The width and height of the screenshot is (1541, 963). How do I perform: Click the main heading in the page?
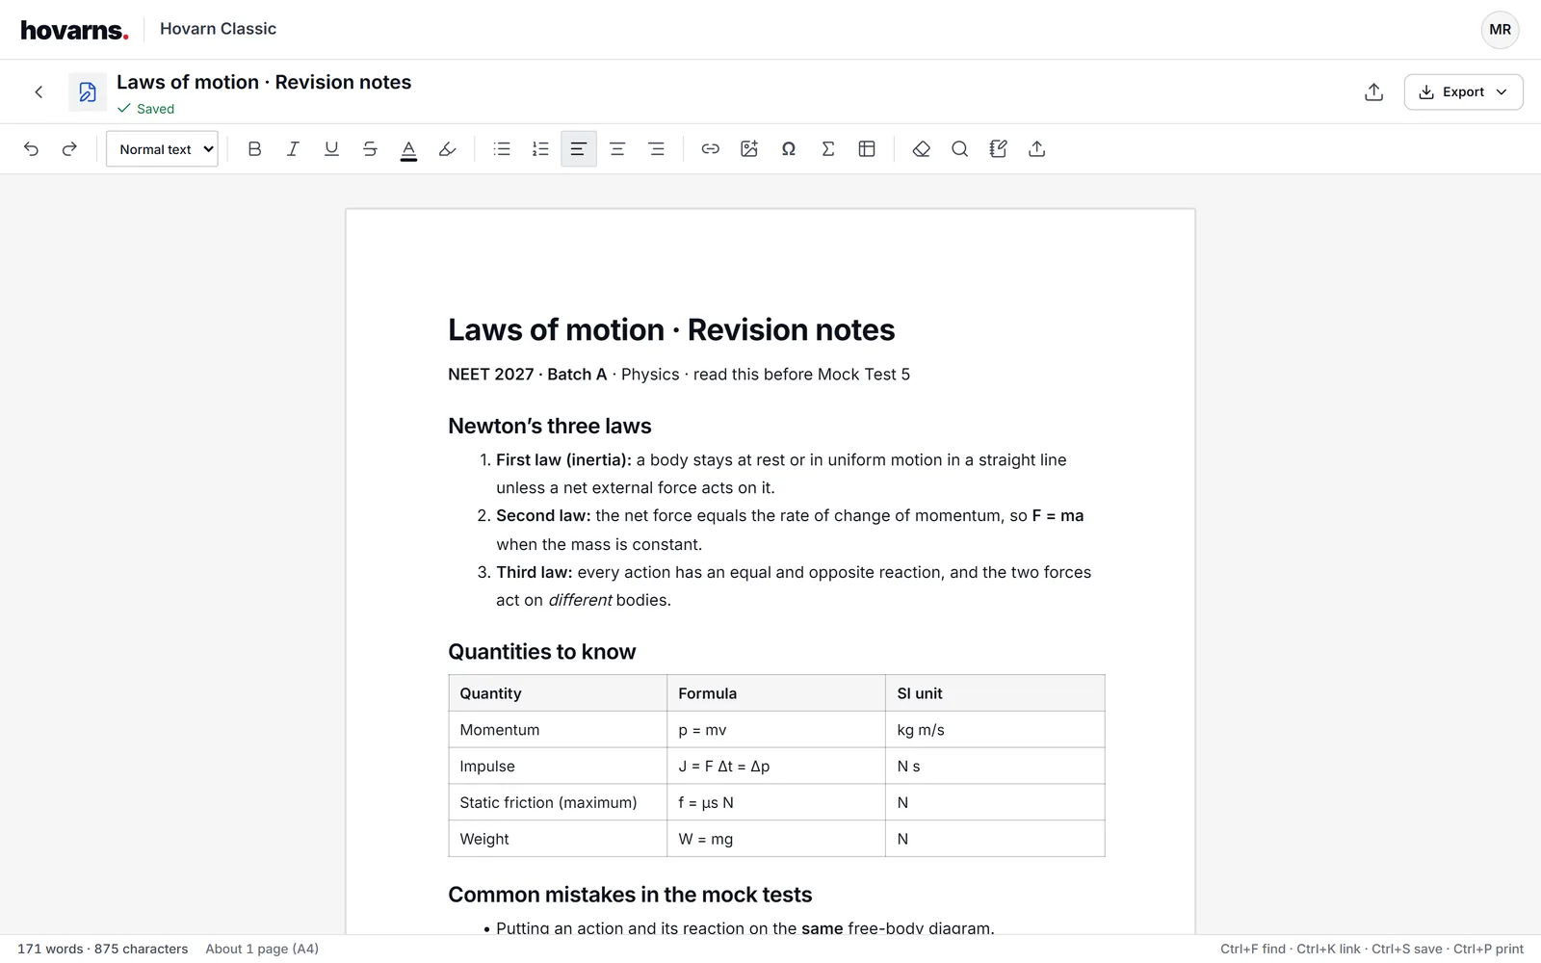(x=671, y=330)
